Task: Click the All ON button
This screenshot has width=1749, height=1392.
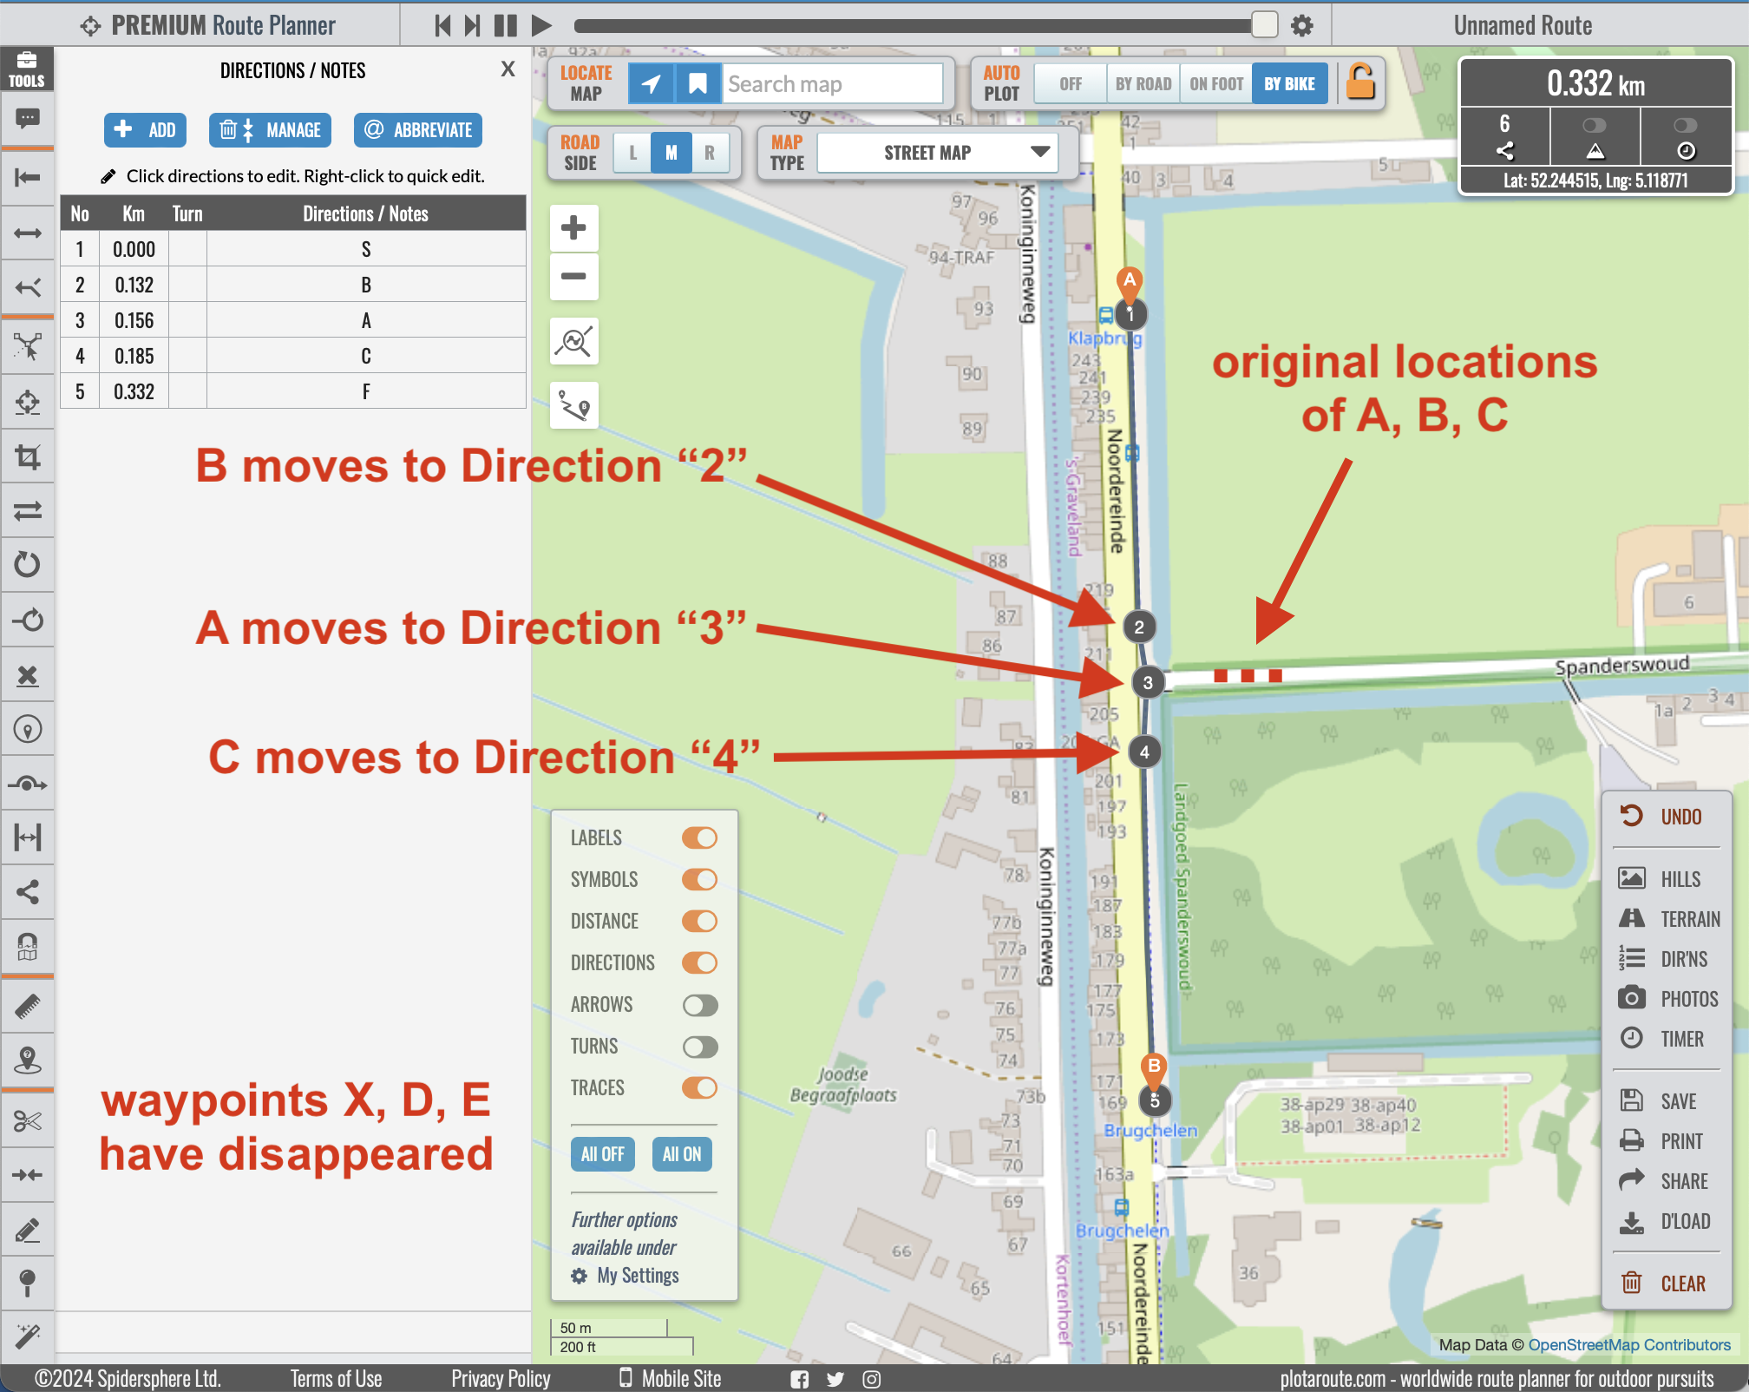Action: pos(682,1154)
